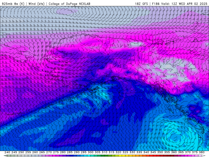Click the 245 value on the color scale
The height and width of the screenshot is (157, 209).
point(14,152)
